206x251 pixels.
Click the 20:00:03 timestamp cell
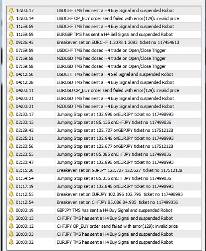24,234
